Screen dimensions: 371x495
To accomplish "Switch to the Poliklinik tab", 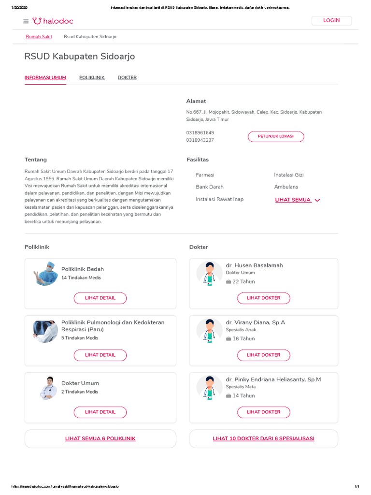I will (92, 77).
